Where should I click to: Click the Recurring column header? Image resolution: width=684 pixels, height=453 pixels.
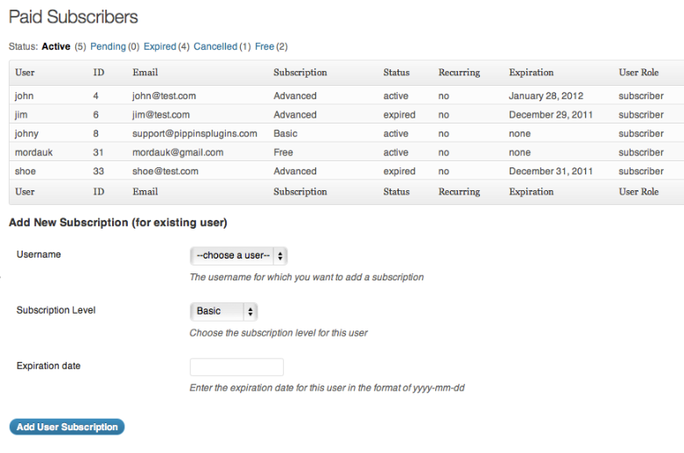point(459,73)
